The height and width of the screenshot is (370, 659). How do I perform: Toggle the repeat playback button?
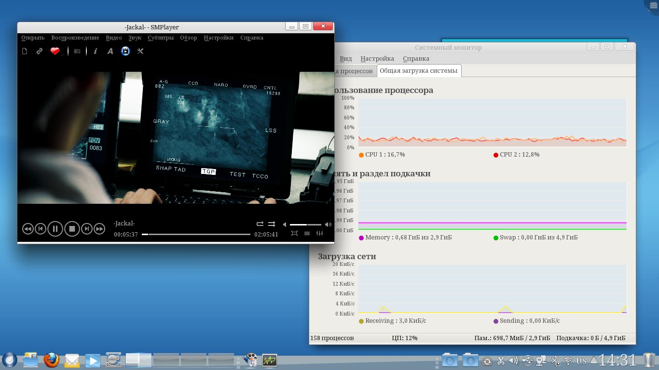click(x=260, y=224)
